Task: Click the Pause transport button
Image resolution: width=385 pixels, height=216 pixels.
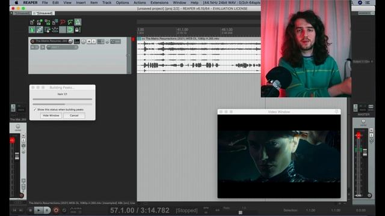Action: (47, 210)
